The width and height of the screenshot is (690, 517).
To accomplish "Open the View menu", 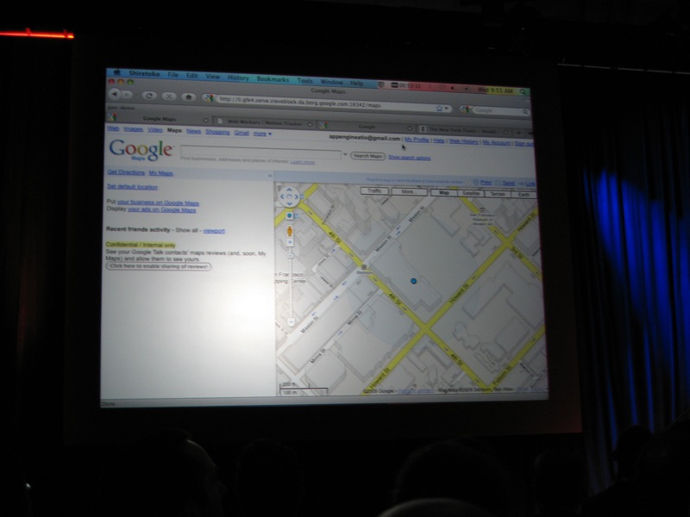I will point(212,77).
